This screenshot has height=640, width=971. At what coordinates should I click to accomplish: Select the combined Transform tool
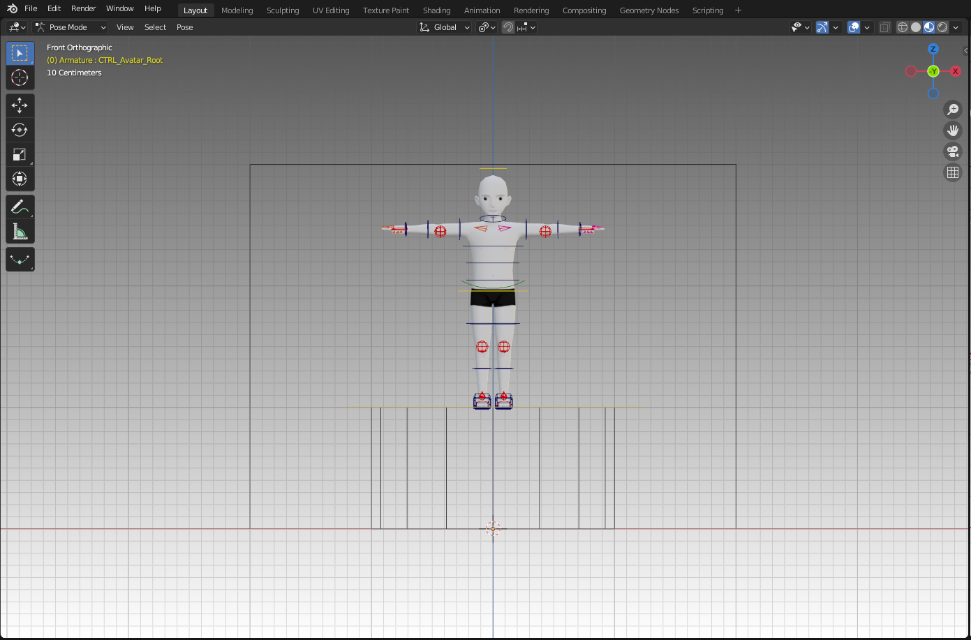coord(20,179)
